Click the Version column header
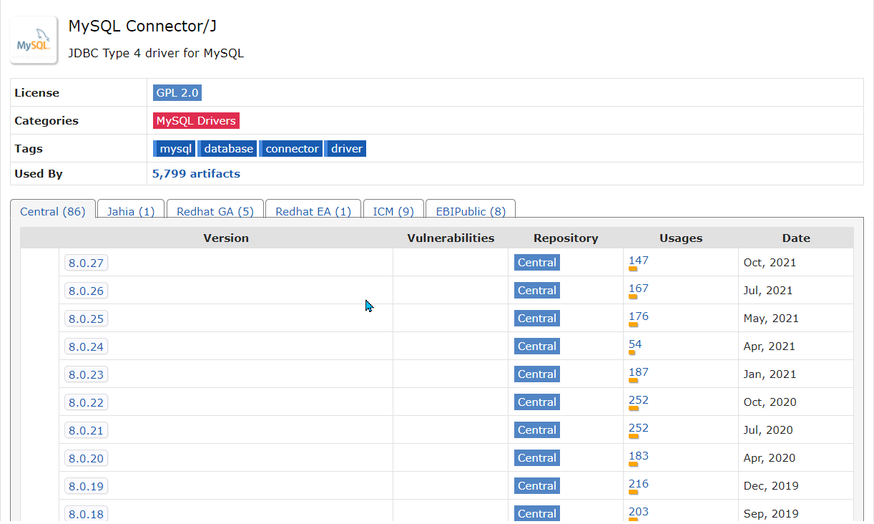Viewport: 874px width, 524px height. coord(226,238)
